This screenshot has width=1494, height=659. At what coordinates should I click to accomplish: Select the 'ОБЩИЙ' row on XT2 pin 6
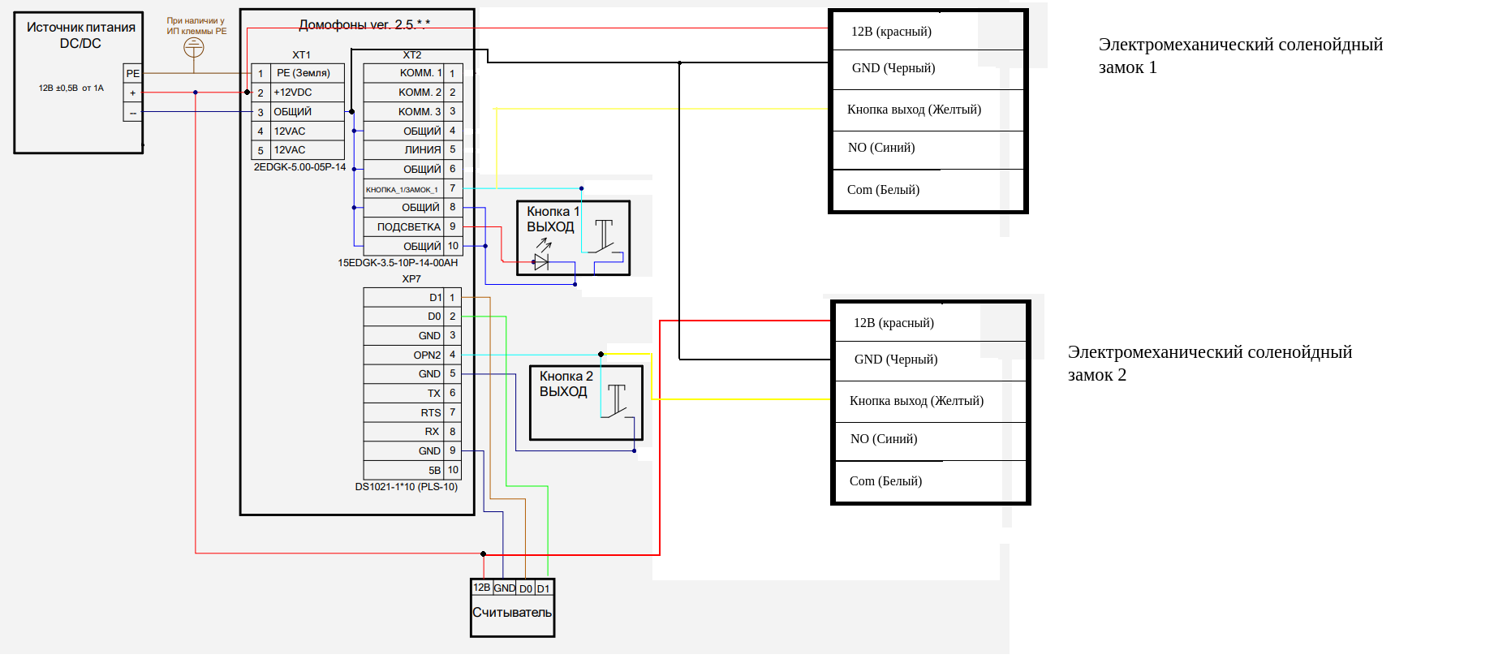pyautogui.click(x=413, y=169)
